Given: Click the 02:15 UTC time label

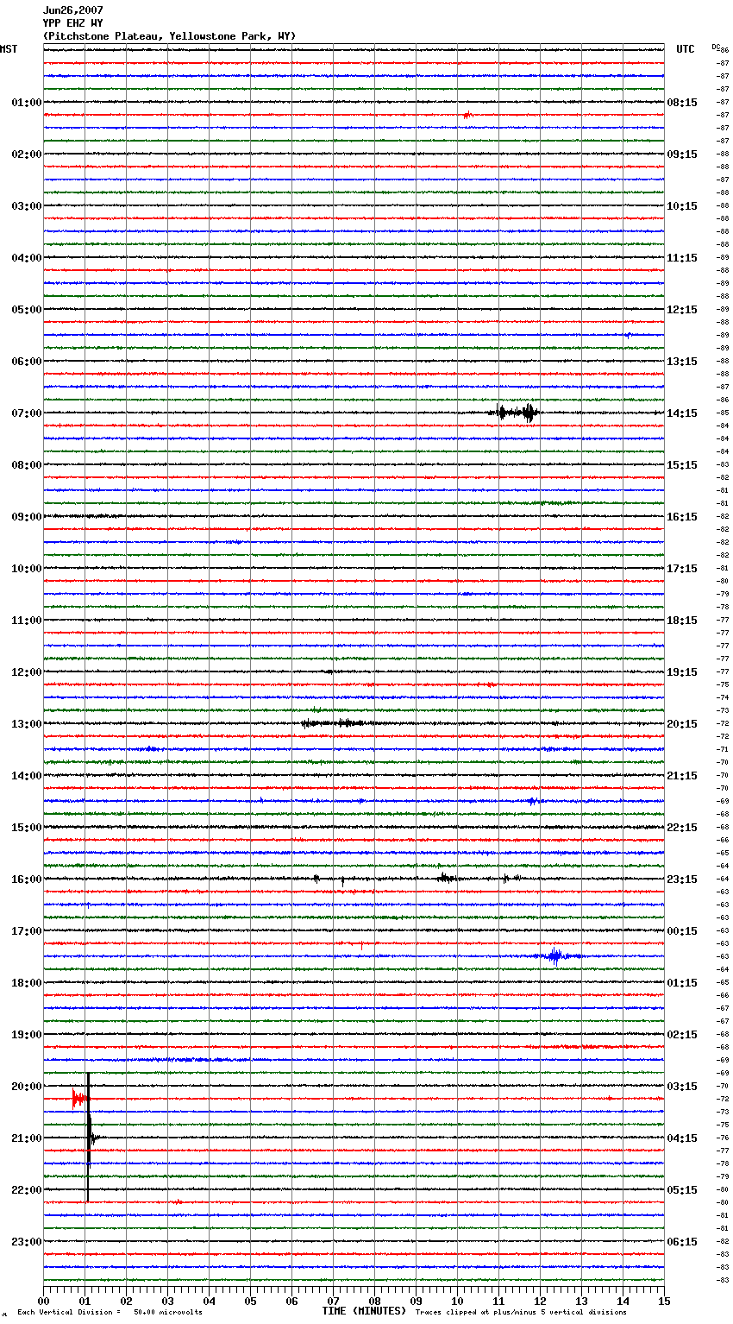Looking at the screenshot, I should click(x=682, y=1035).
